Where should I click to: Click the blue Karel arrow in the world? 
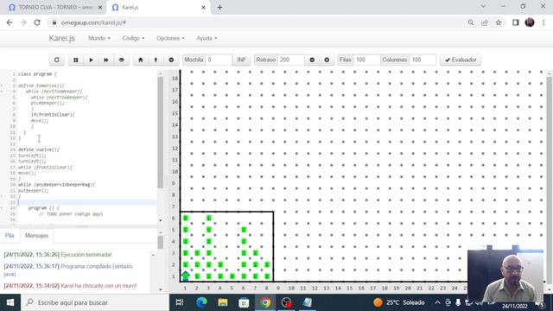click(186, 276)
